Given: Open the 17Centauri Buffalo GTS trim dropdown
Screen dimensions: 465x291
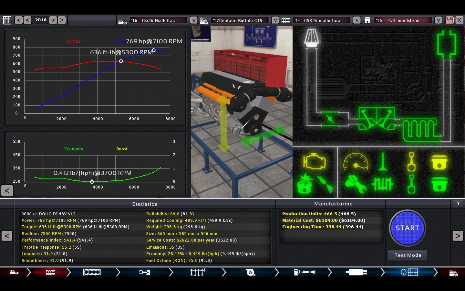Looking at the screenshot, I should [275, 20].
